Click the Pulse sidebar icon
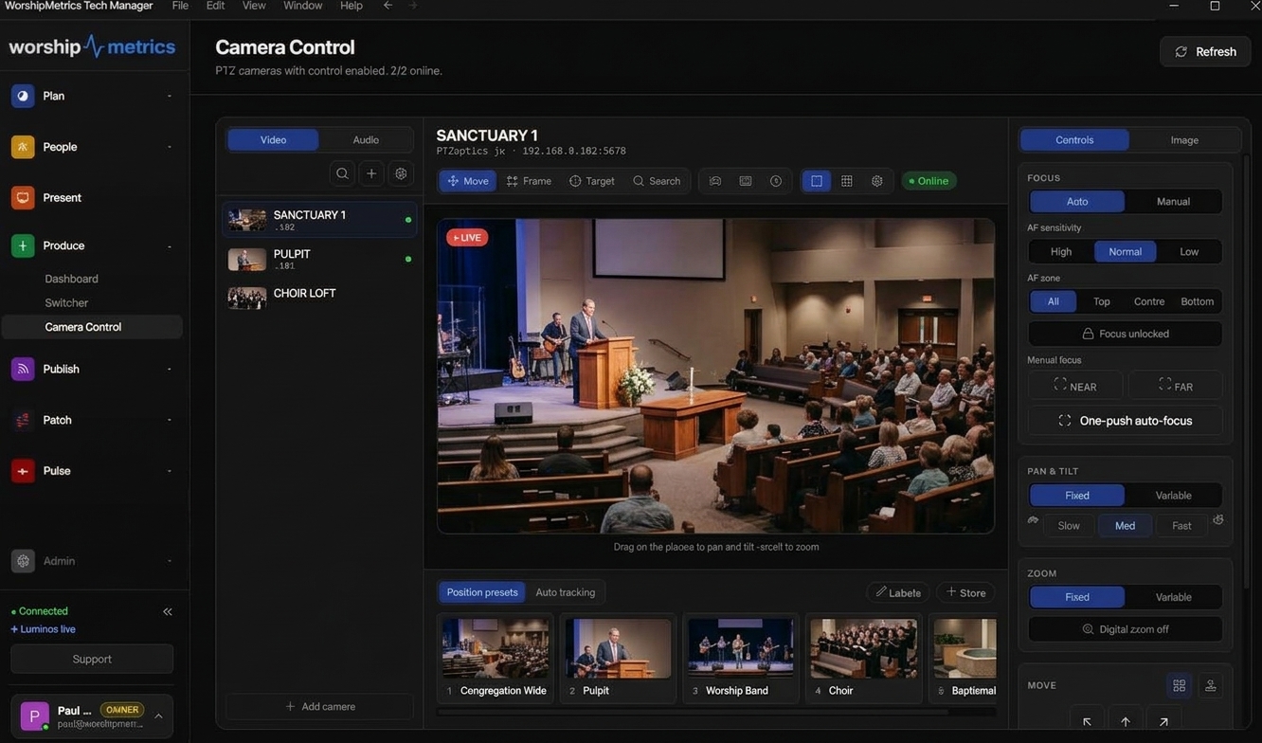The height and width of the screenshot is (743, 1262). click(x=23, y=471)
